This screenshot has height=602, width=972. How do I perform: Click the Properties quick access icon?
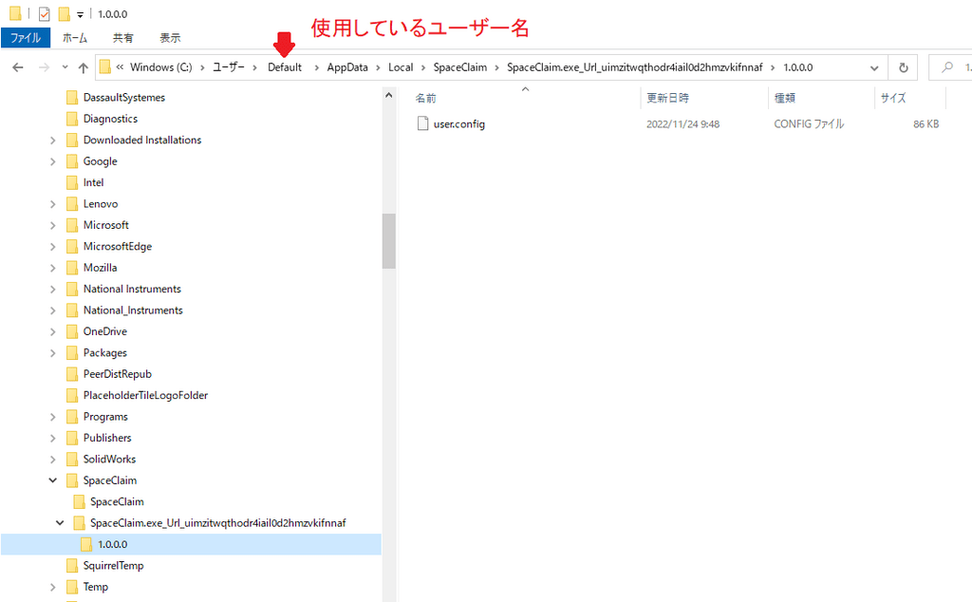(44, 13)
